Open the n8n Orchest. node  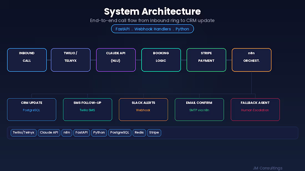251,60
